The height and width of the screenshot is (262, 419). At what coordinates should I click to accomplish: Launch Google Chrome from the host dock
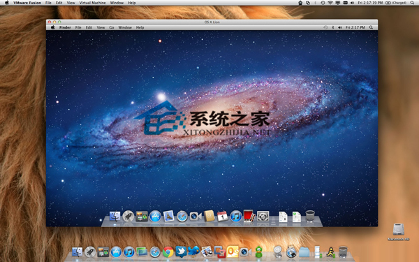tap(168, 252)
